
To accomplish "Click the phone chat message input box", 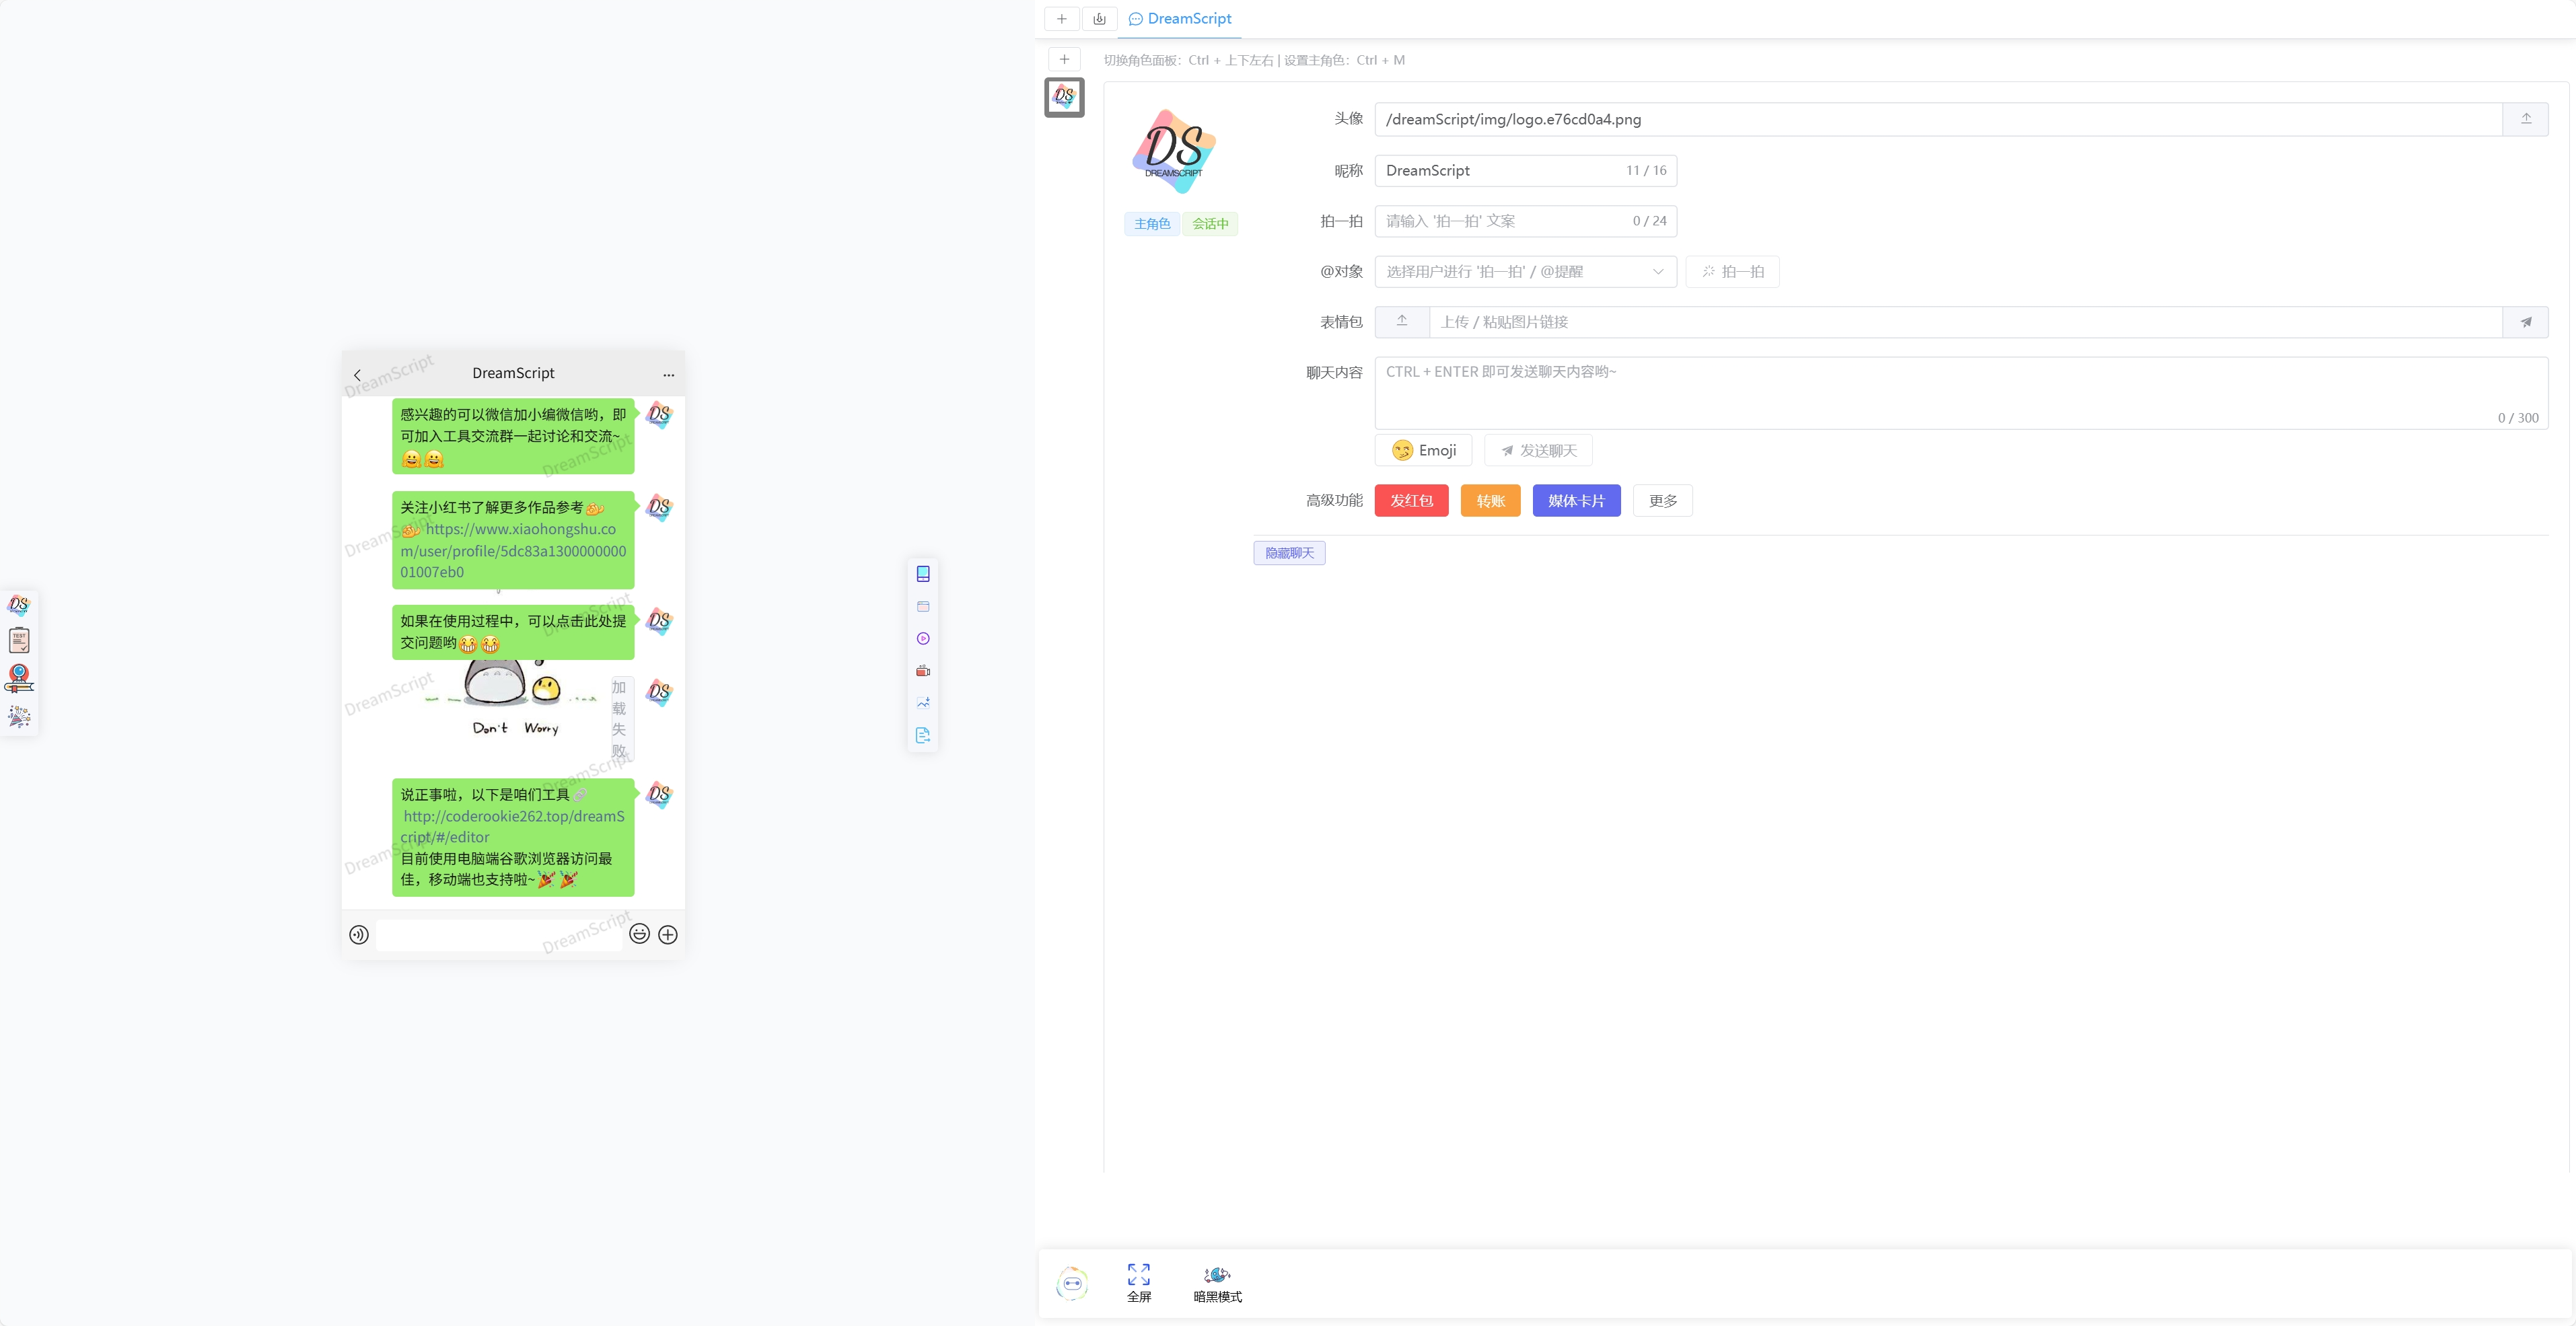I will coord(498,934).
